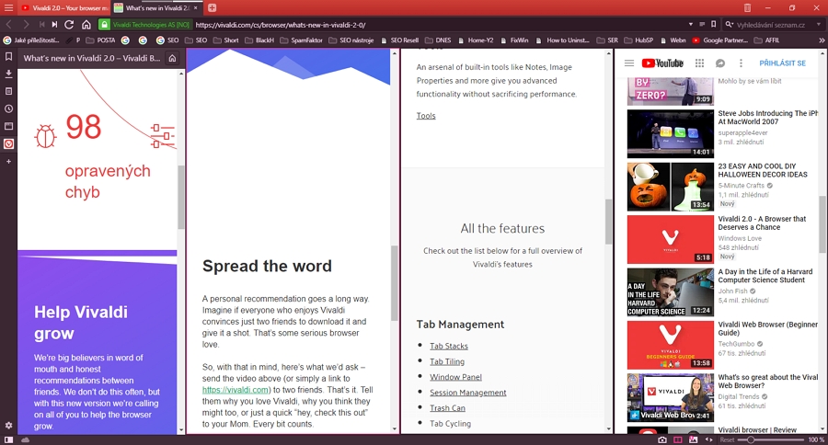Viewport: 828px width, 445px height.
Task: Toggle Reader view in address bar
Action: click(x=702, y=24)
